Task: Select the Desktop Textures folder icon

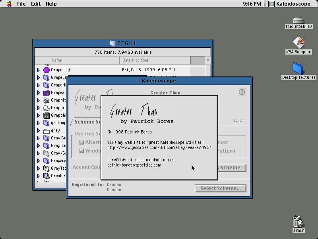Action: click(299, 71)
